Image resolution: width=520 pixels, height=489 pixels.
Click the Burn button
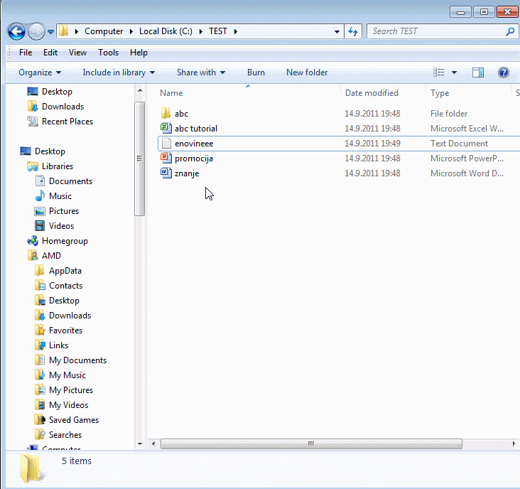point(256,72)
